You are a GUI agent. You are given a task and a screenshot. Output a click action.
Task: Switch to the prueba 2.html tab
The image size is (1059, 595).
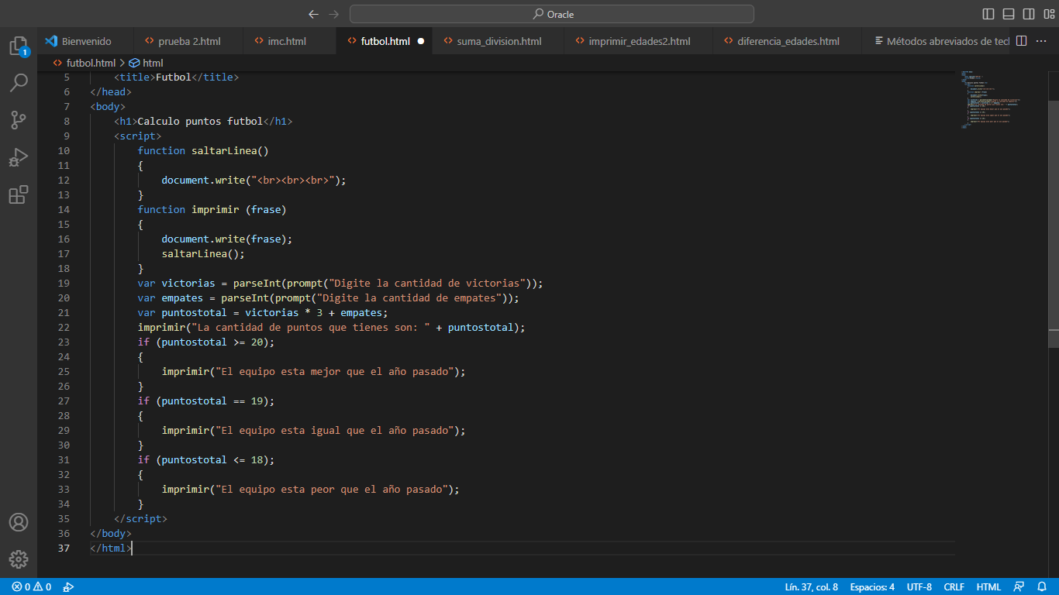pos(189,41)
